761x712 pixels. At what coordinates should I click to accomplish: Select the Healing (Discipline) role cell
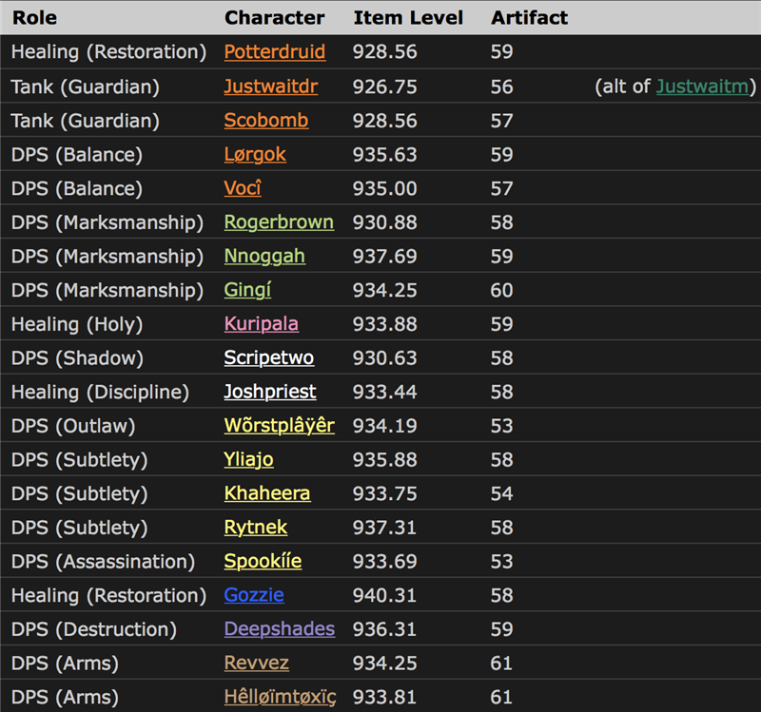pos(101,393)
